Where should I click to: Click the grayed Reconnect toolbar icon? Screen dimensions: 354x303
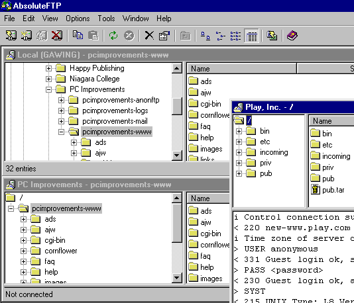[x=42, y=36]
